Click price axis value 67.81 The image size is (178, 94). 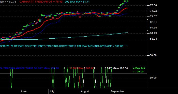pos(153,22)
